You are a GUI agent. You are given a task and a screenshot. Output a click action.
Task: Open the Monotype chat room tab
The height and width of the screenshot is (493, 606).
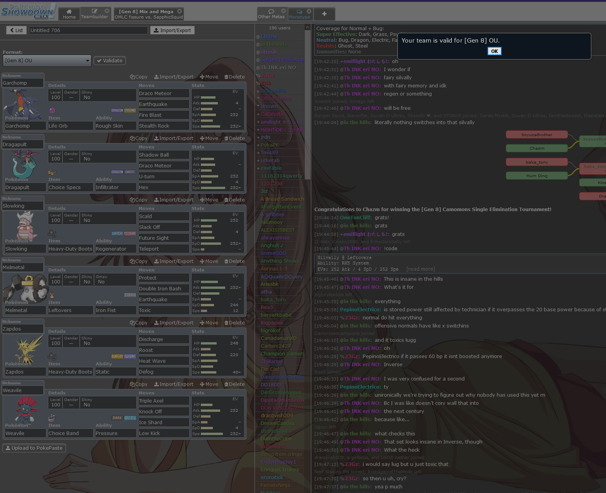[299, 14]
